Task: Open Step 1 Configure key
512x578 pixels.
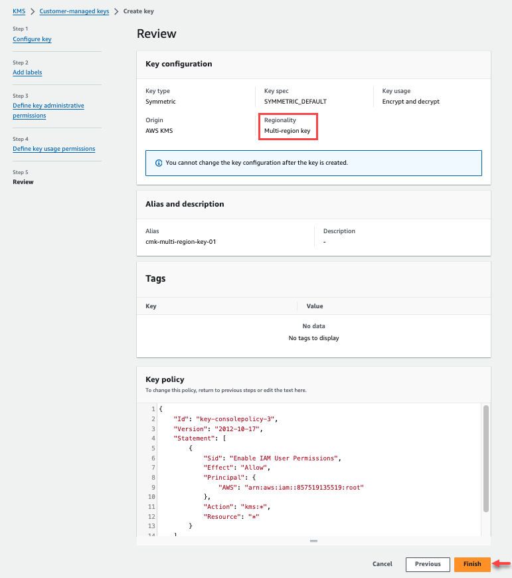Action: [x=32, y=39]
